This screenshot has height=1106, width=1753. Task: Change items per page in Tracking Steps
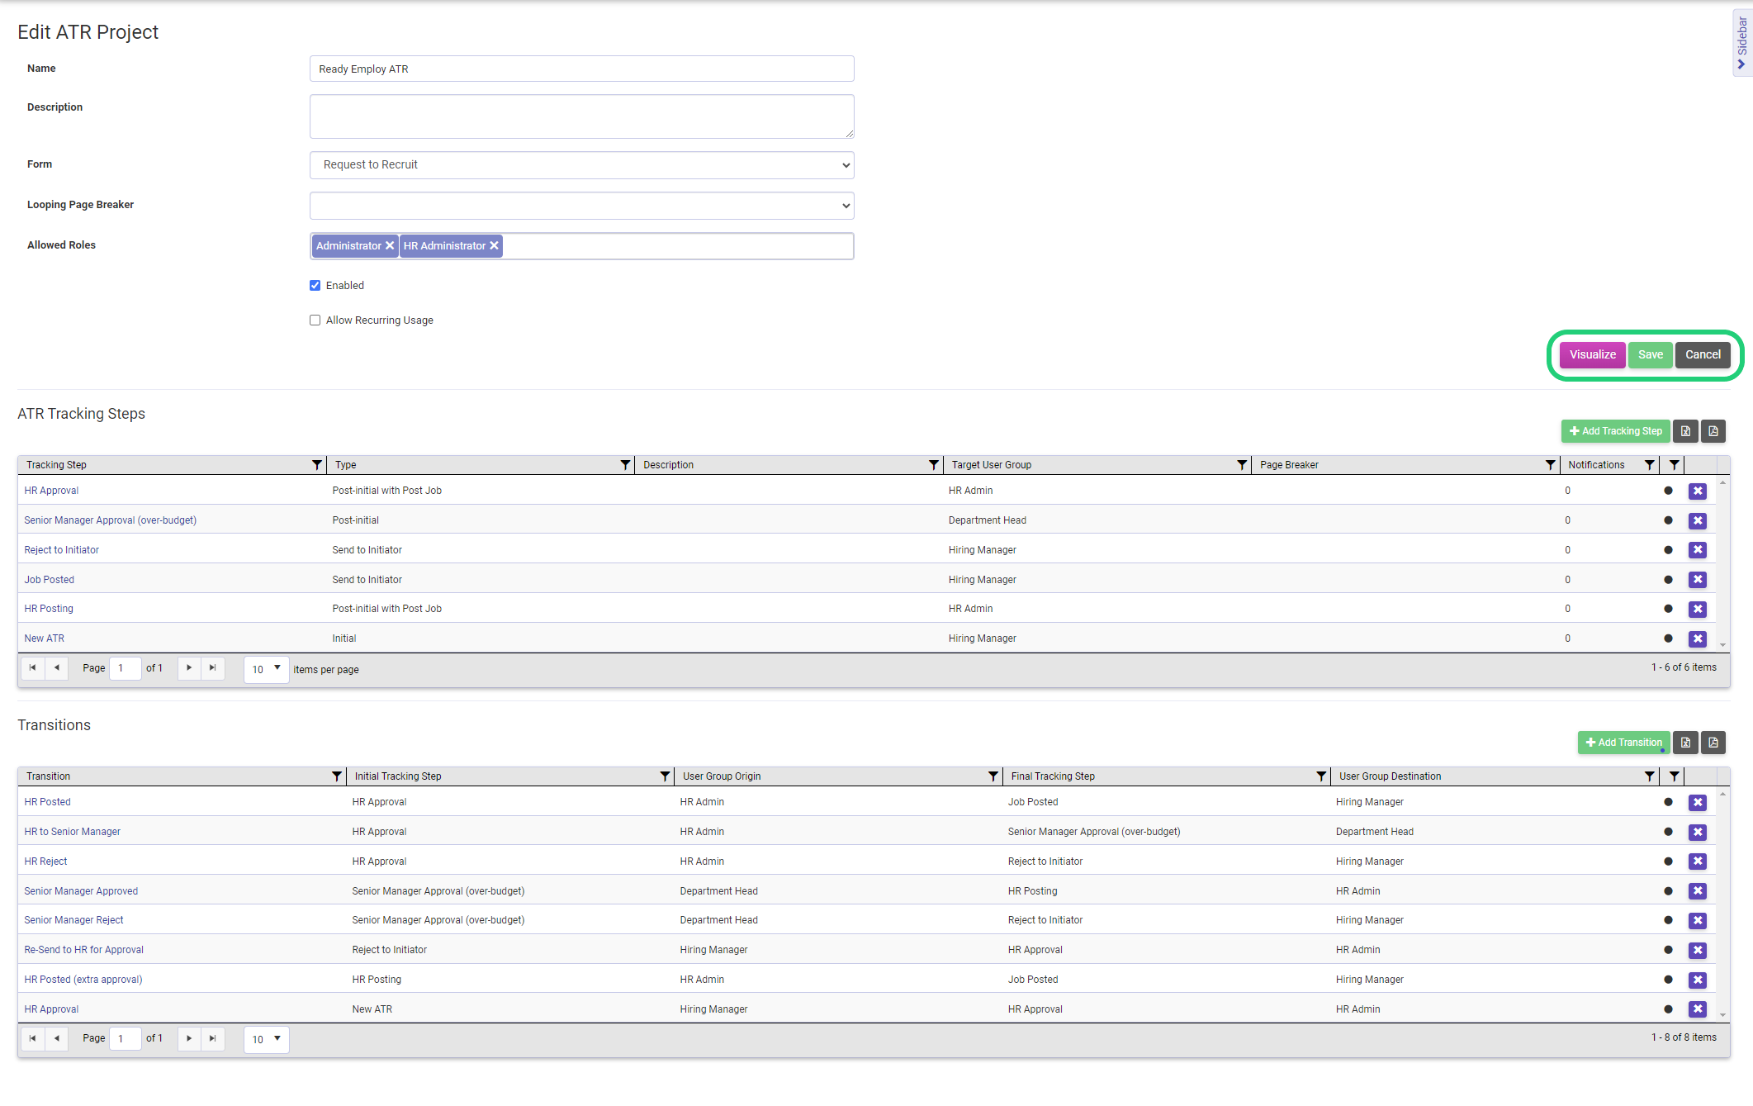pyautogui.click(x=265, y=669)
